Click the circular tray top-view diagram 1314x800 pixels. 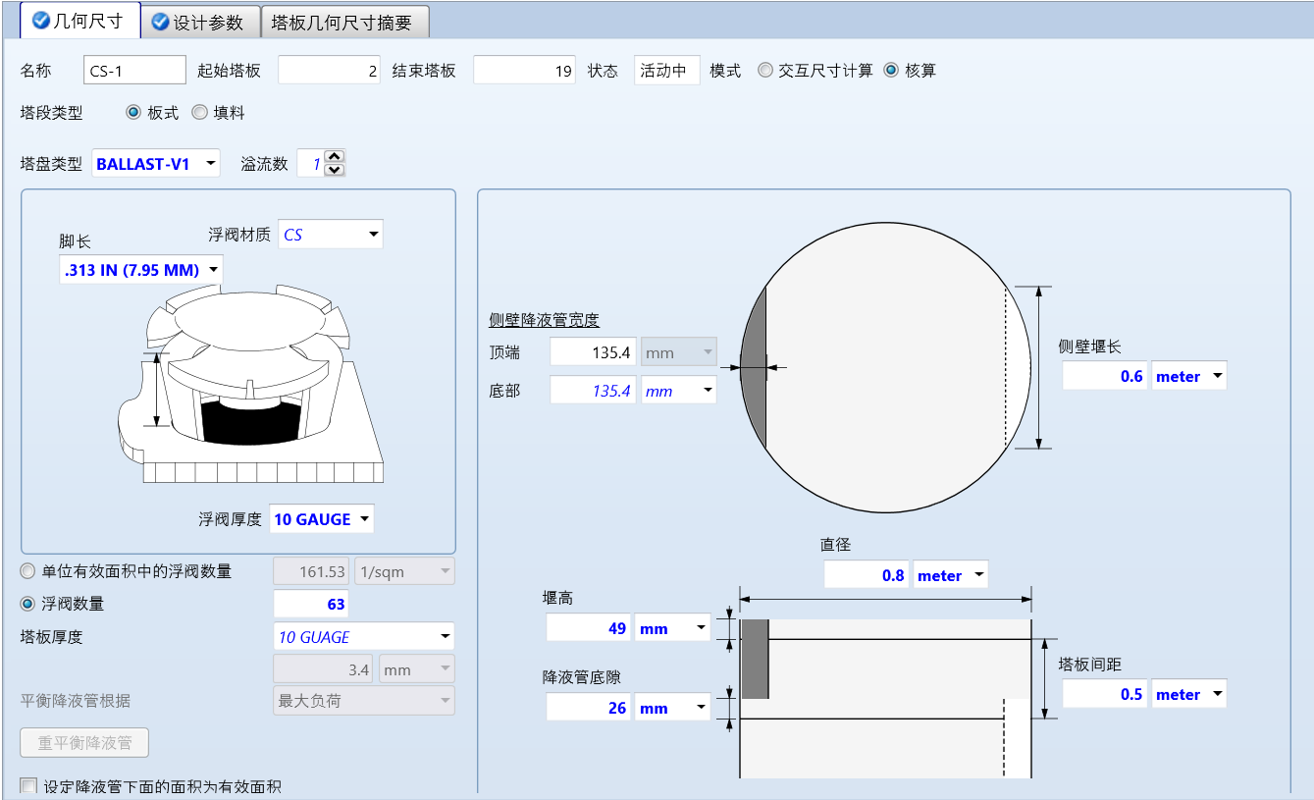tap(885, 367)
